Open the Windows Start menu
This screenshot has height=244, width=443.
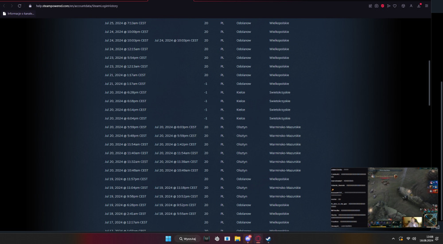pyautogui.click(x=168, y=239)
